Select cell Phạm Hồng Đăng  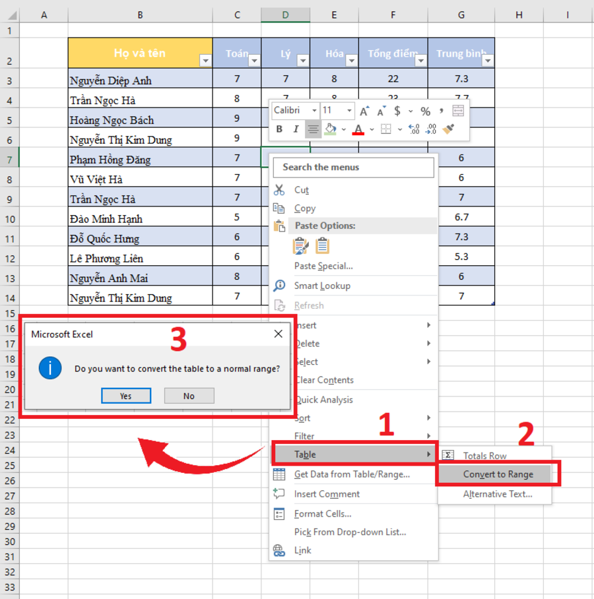point(141,158)
